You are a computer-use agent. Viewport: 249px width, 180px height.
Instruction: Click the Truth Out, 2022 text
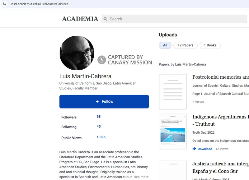[x=204, y=132]
